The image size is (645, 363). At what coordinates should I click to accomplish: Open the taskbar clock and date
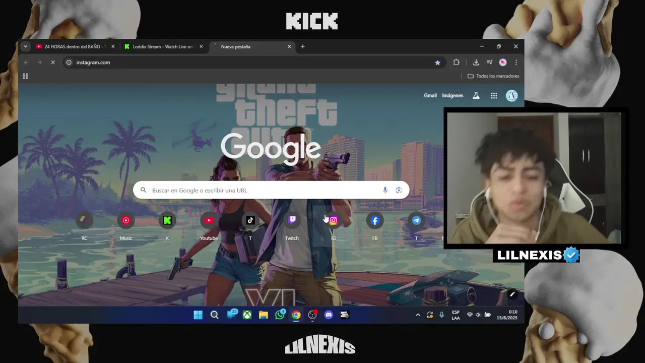pos(507,315)
